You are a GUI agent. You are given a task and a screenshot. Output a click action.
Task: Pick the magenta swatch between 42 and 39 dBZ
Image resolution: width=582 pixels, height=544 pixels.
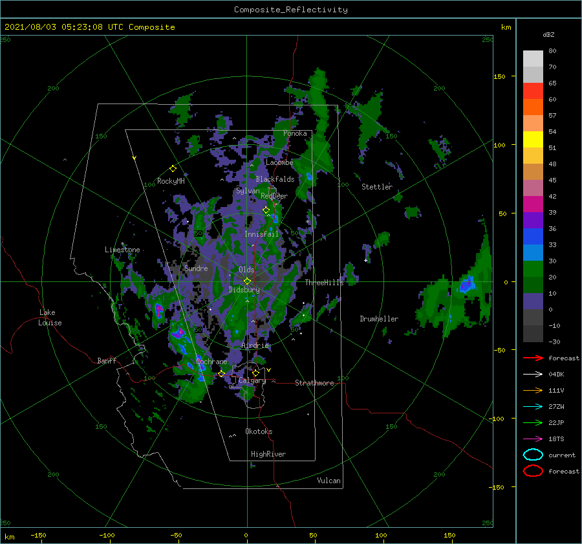coord(533,204)
